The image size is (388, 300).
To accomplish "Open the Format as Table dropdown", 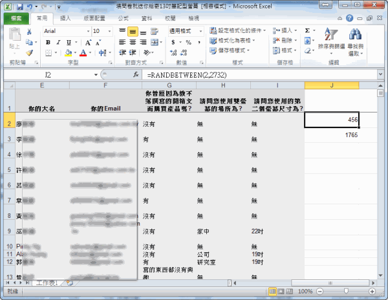I will 232,40.
